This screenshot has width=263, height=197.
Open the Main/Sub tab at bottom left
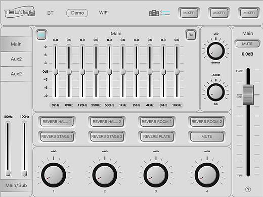point(16,185)
